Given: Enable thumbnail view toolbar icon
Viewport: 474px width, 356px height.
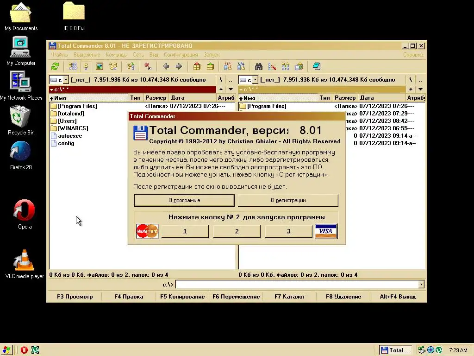Looking at the screenshot, I should 100,66.
